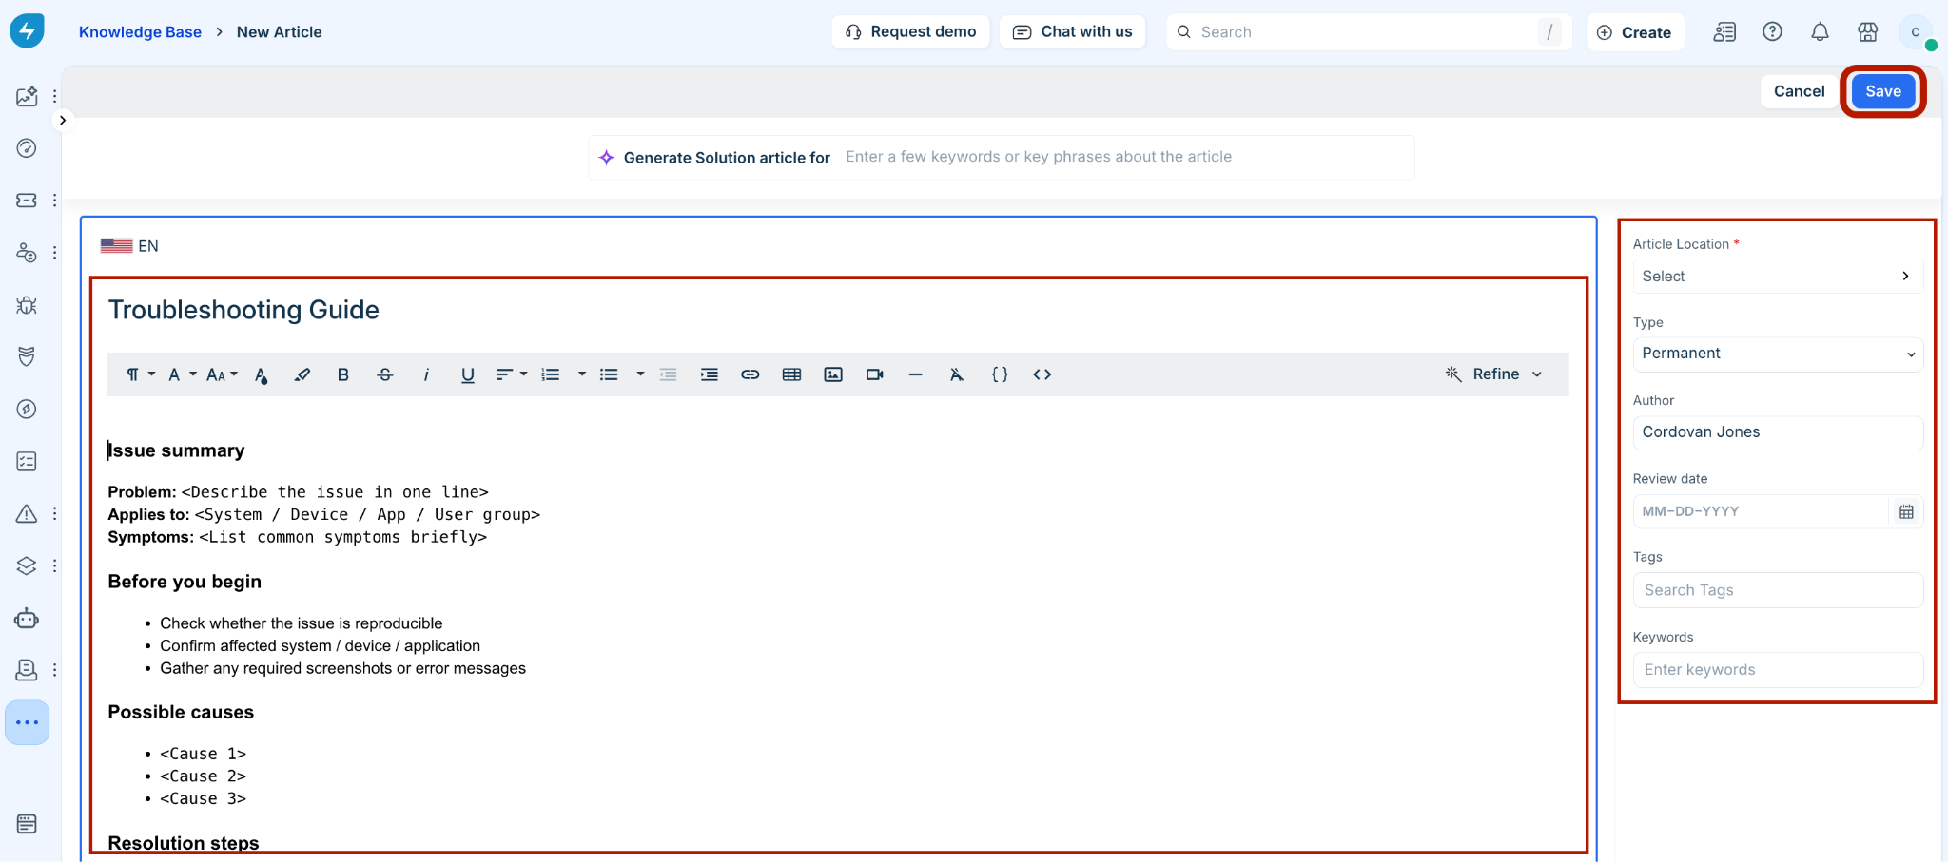The width and height of the screenshot is (1948, 862).
Task: Expand ordered list style arrow
Action: tap(582, 374)
